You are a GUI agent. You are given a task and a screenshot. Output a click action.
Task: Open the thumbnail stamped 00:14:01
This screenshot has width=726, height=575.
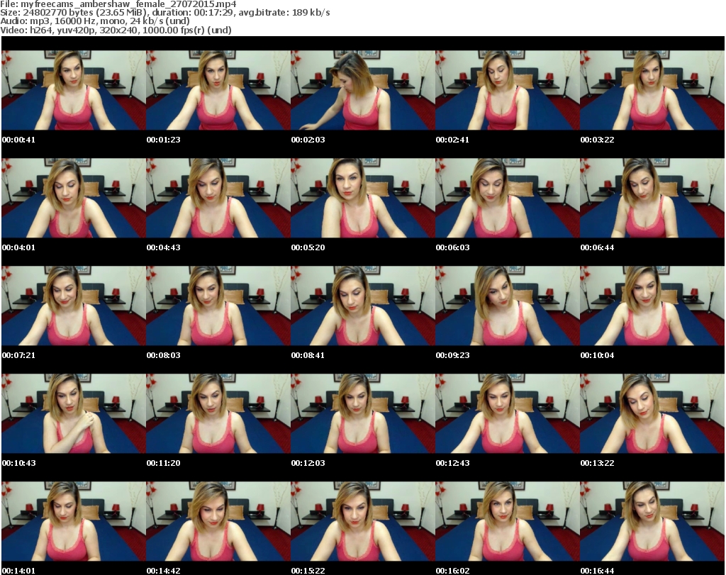(74, 521)
